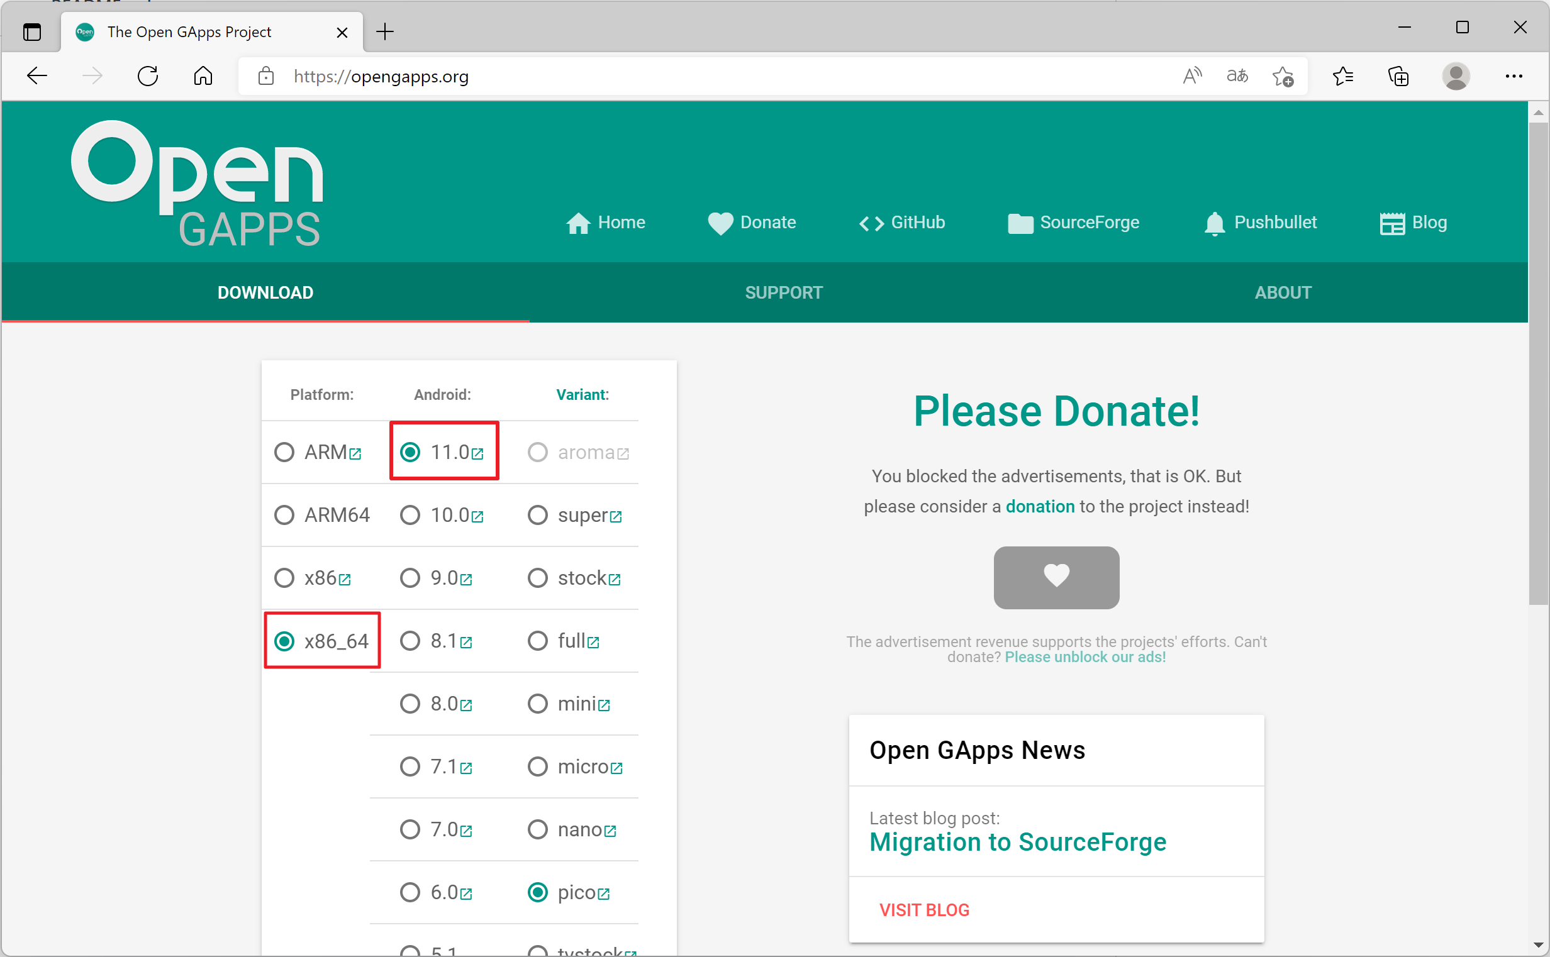The height and width of the screenshot is (957, 1550).
Task: Open the Favorites list icon
Action: tap(1342, 76)
